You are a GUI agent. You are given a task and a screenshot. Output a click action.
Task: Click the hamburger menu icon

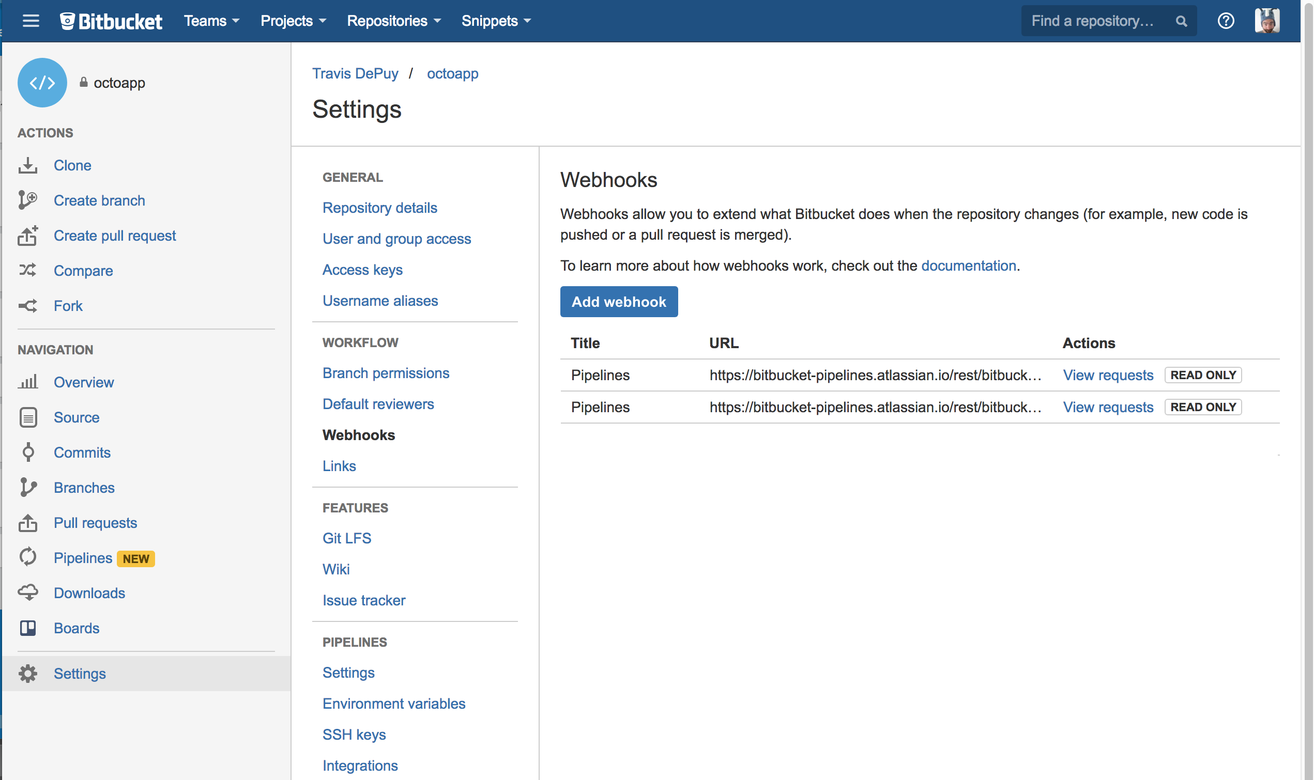pos(30,21)
